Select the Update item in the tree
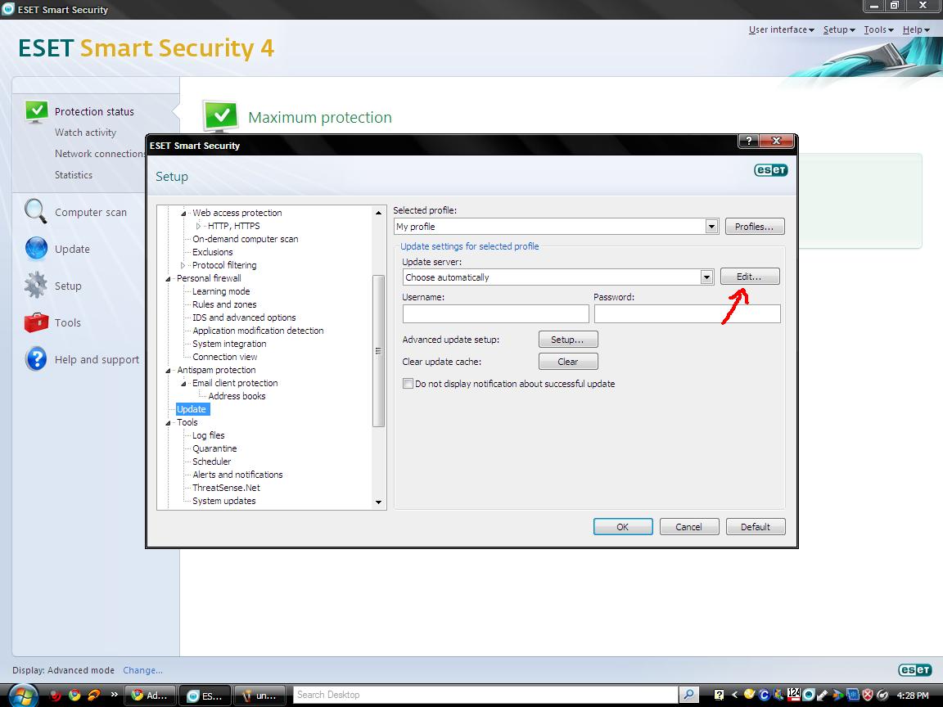Screen dimensions: 943x707 tap(192, 409)
